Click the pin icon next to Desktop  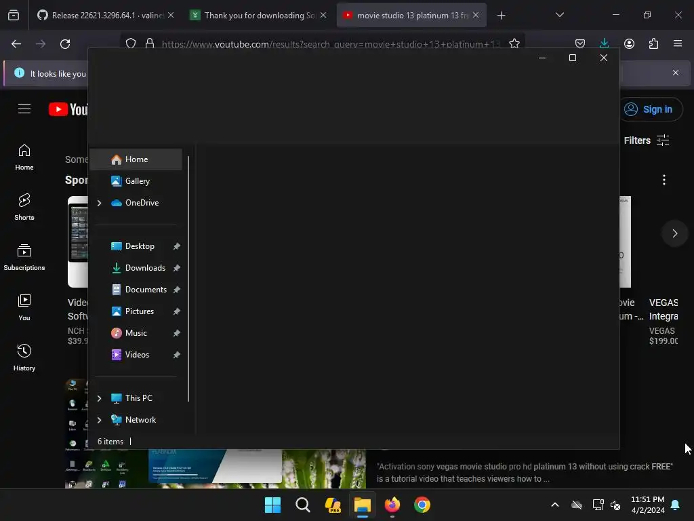click(177, 246)
